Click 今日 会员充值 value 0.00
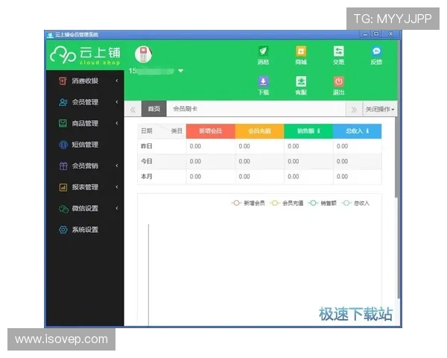Screen dimensions: 447x358 244,161
